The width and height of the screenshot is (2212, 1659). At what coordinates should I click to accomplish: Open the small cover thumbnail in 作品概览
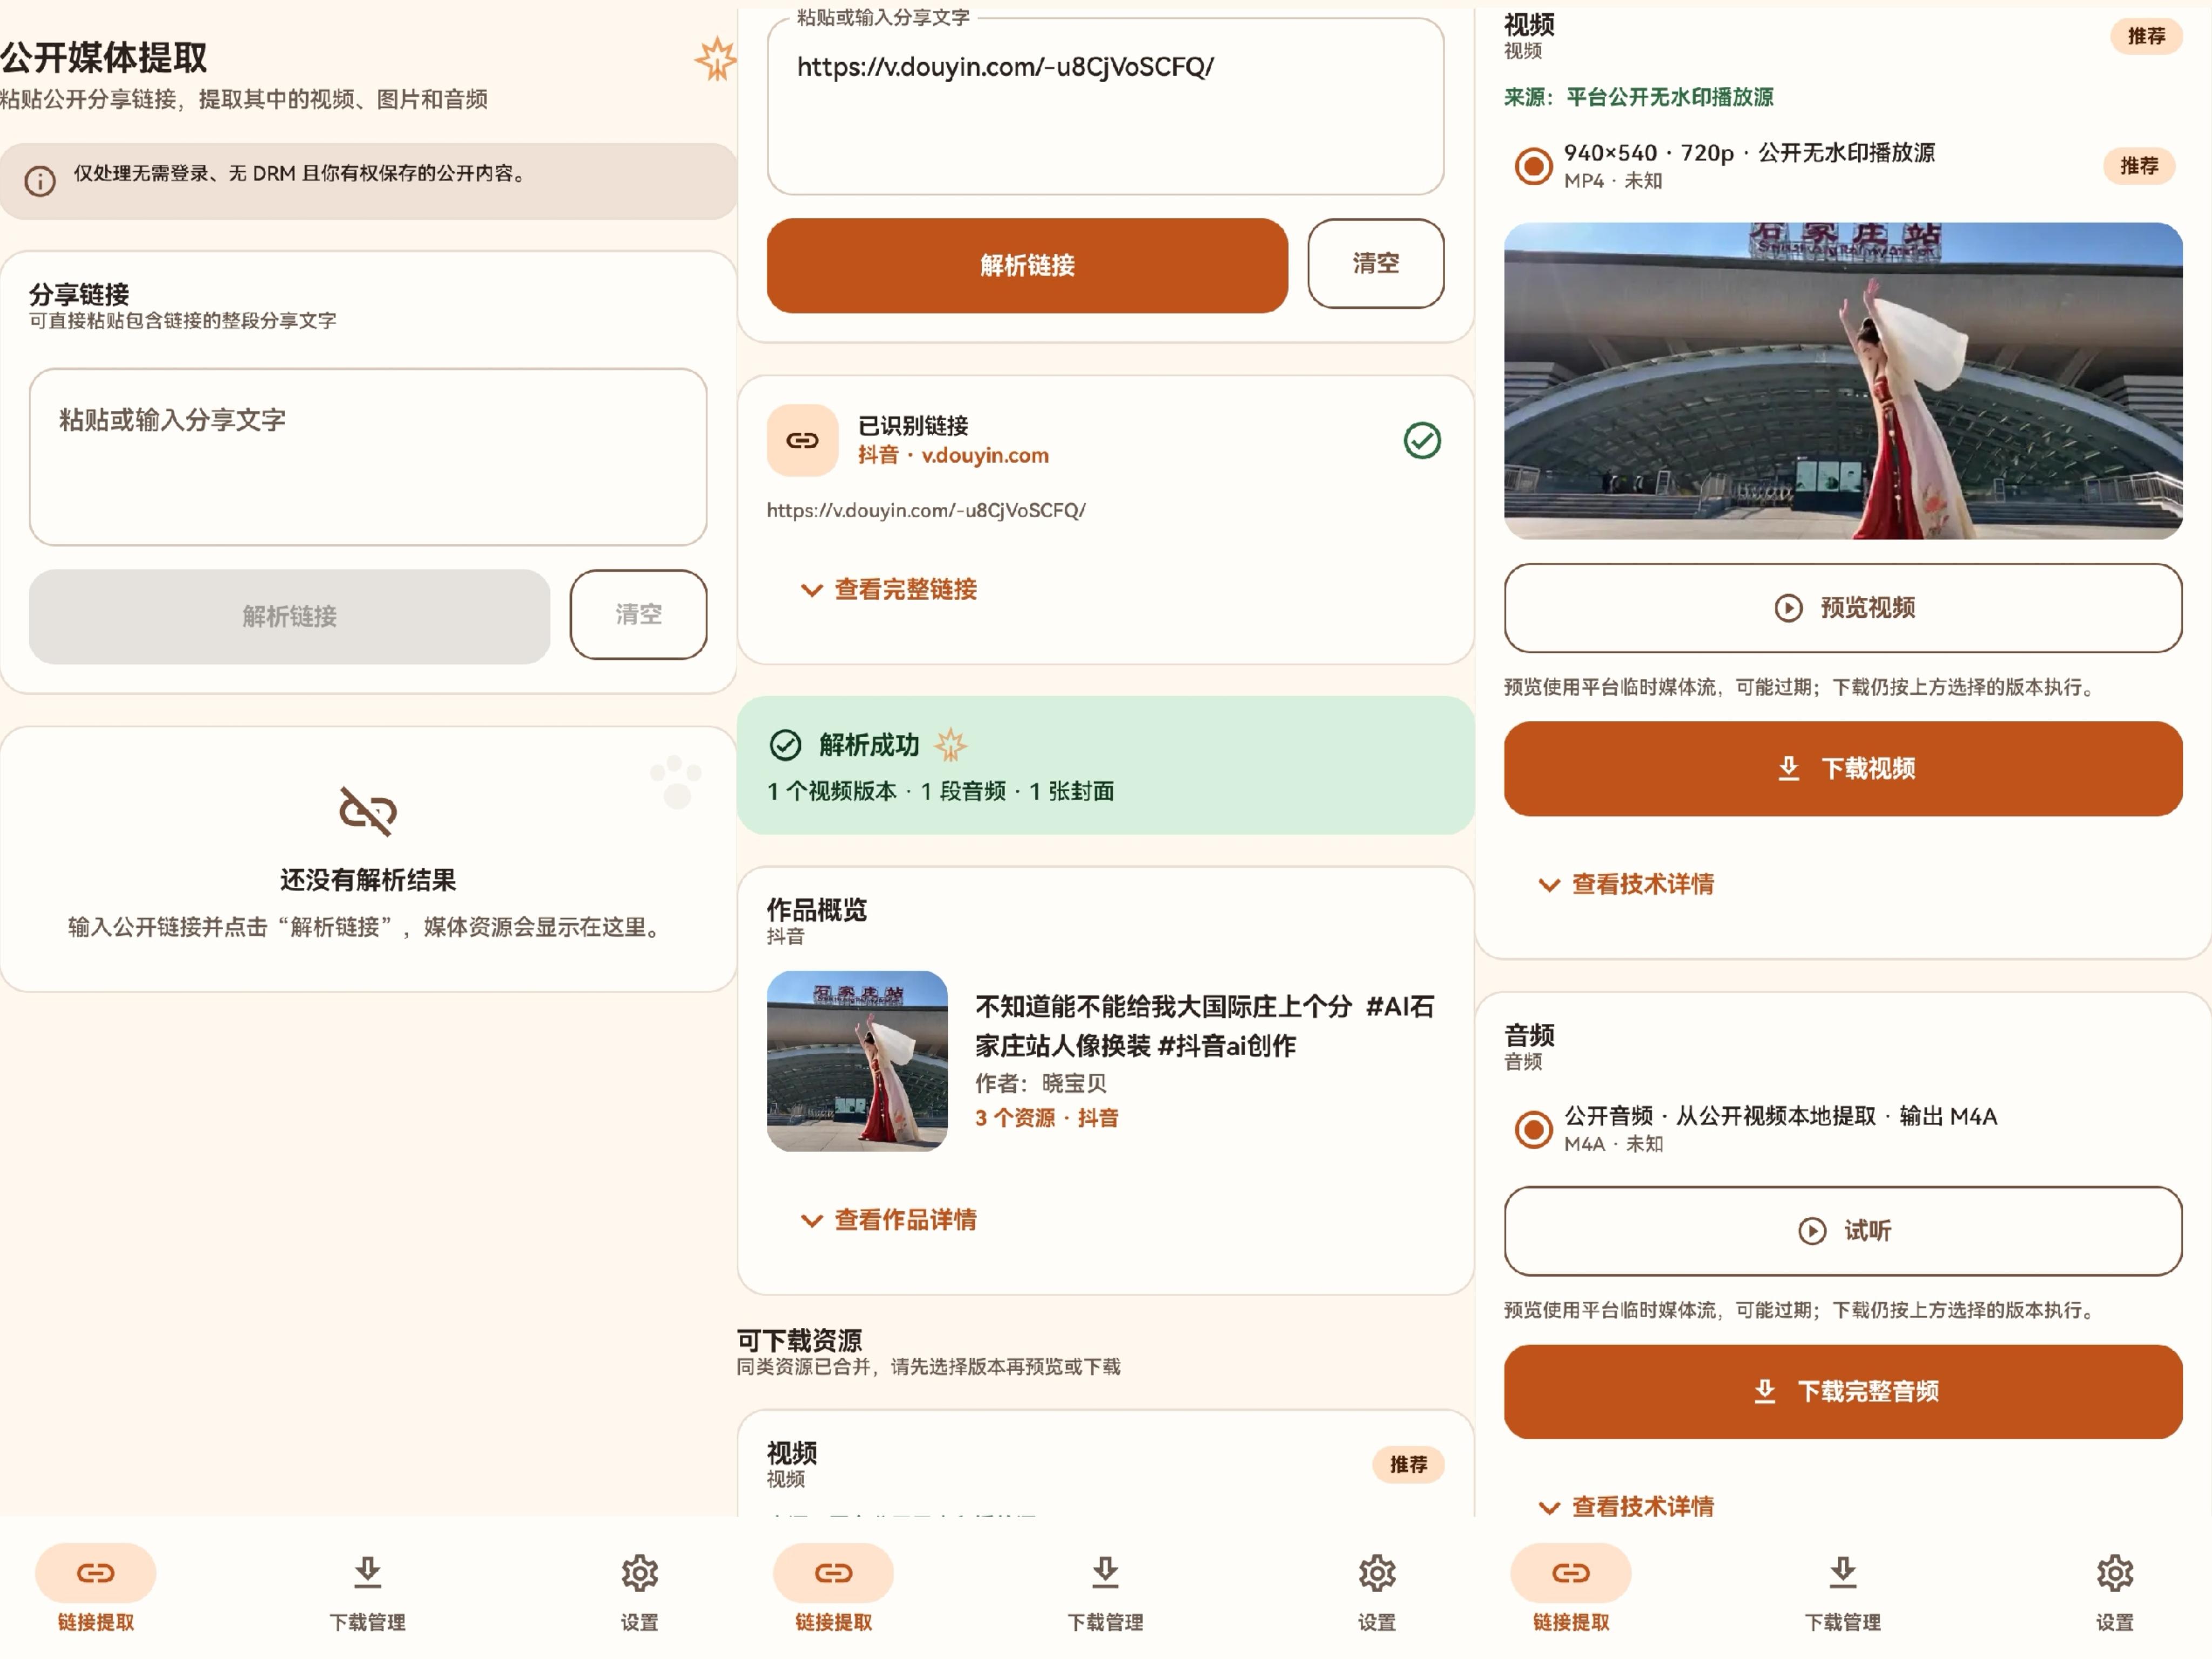(857, 1061)
